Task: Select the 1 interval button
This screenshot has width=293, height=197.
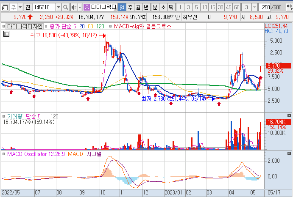Action: [x=180, y=8]
